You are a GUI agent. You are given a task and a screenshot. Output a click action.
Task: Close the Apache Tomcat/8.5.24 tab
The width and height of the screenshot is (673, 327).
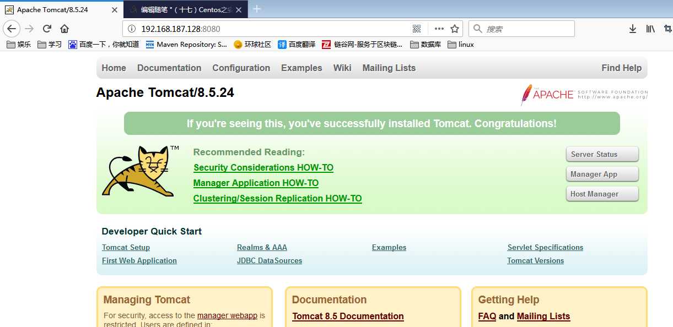pos(114,10)
